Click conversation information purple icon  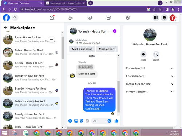coord(115,31)
